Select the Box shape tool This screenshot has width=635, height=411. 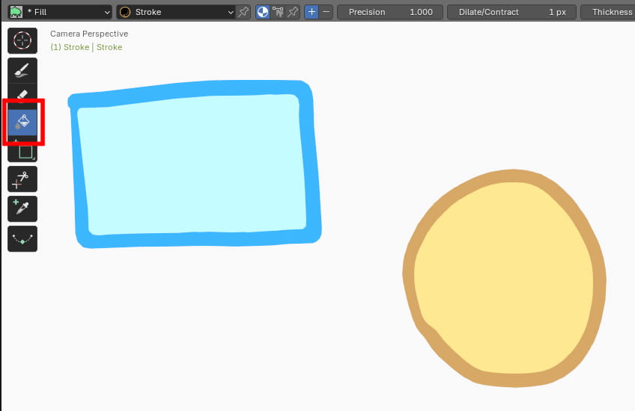(23, 150)
